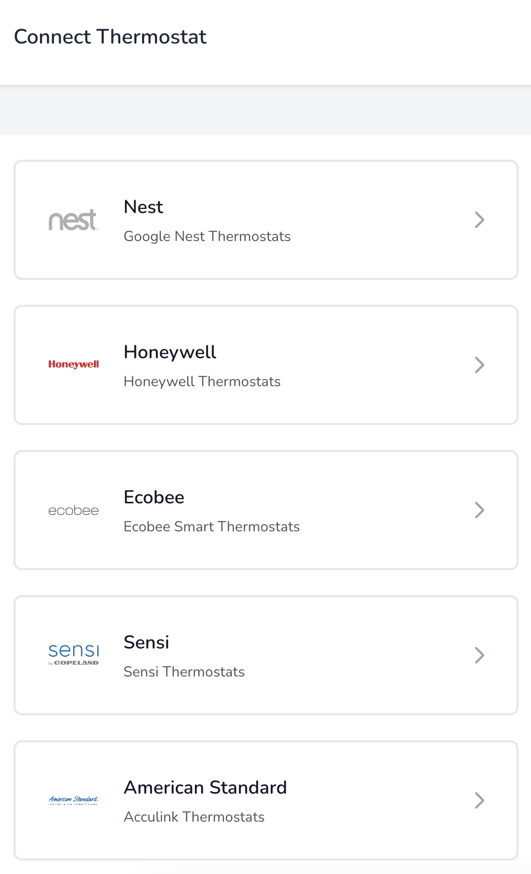Pick the Sensi brand title

146,642
